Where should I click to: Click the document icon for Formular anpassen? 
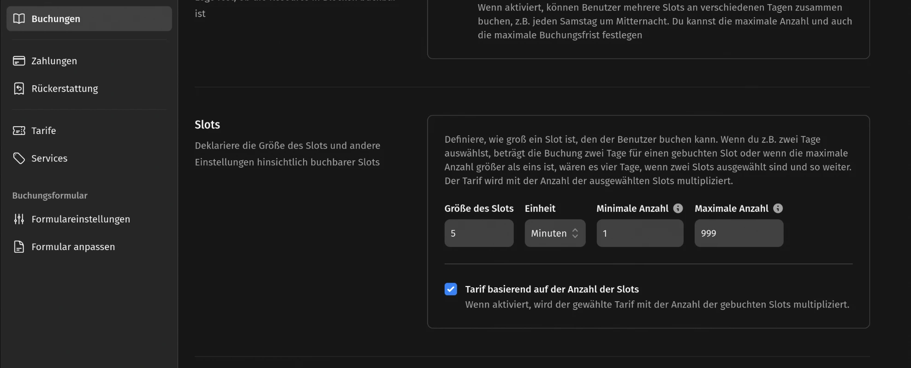(19, 247)
